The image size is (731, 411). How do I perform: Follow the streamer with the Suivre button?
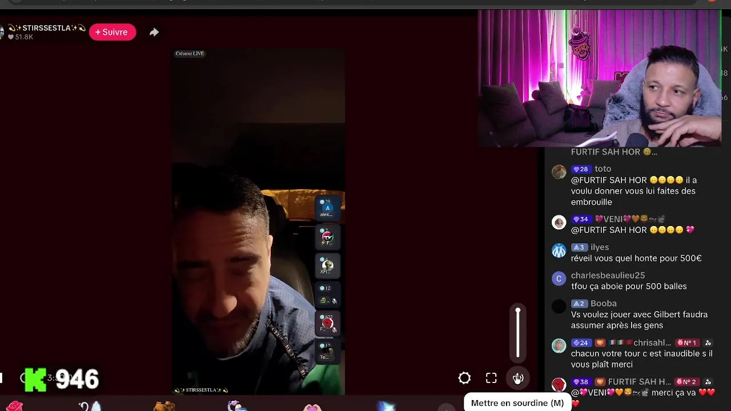click(x=112, y=32)
